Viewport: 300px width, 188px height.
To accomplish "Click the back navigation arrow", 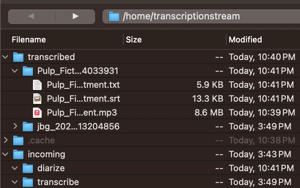I will point(31,16).
